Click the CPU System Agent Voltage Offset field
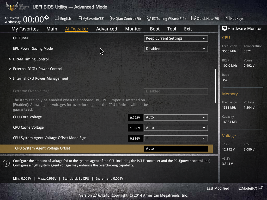 pyautogui.click(x=176, y=149)
